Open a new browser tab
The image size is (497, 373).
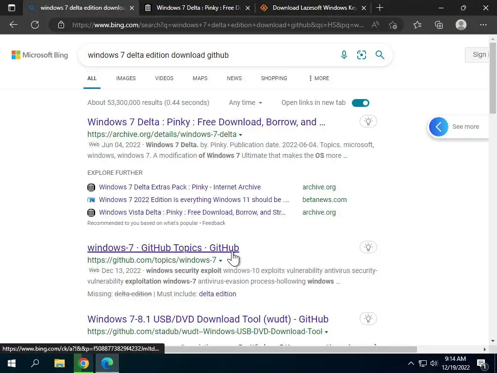click(x=380, y=8)
